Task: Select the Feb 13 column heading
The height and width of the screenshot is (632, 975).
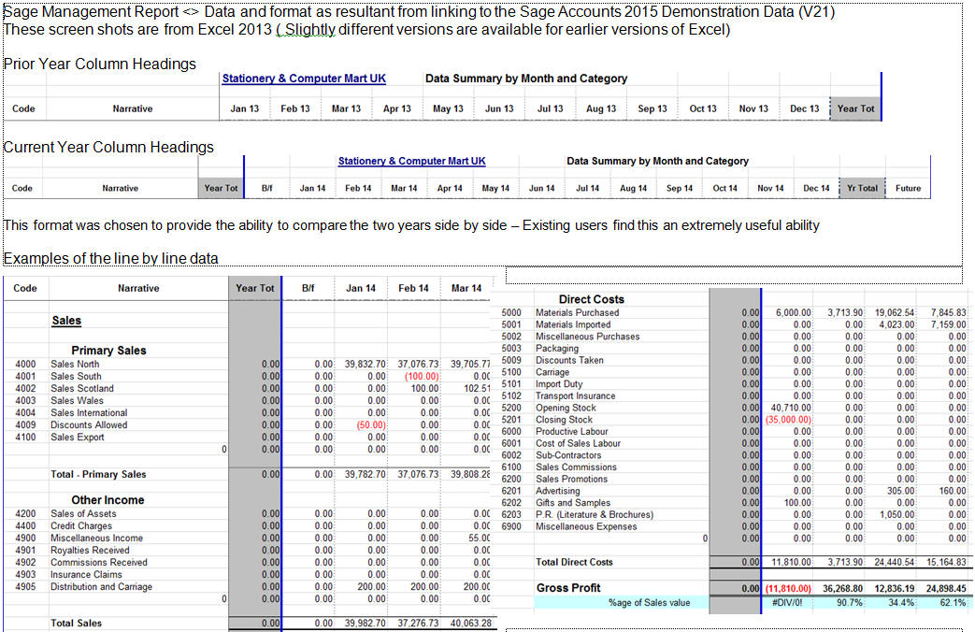Action: tap(295, 108)
